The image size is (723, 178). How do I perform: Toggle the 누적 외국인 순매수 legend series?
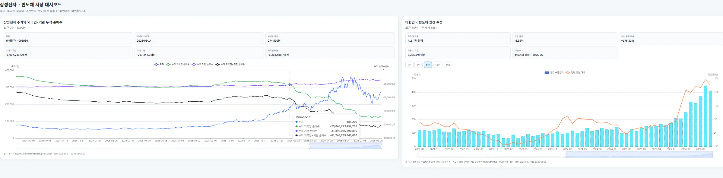[178, 64]
